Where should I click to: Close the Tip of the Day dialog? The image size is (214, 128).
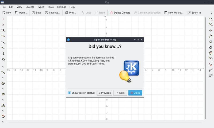point(135,93)
